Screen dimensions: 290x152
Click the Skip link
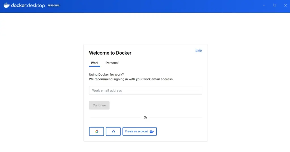199,50
